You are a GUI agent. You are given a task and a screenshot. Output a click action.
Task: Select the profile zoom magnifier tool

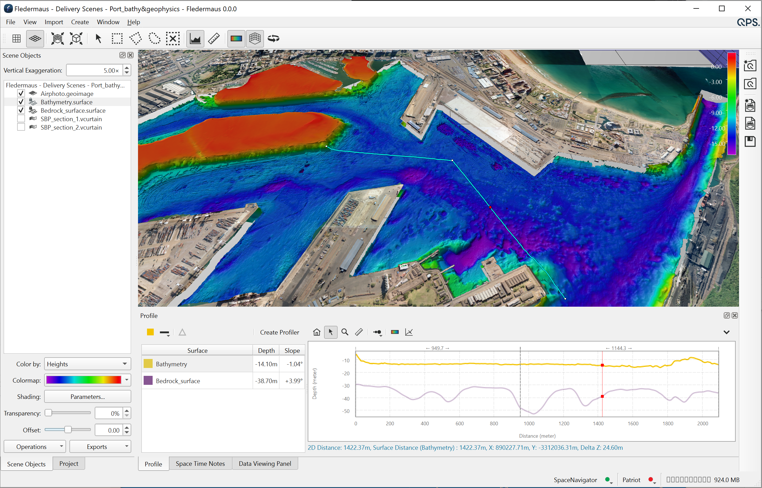(x=345, y=332)
